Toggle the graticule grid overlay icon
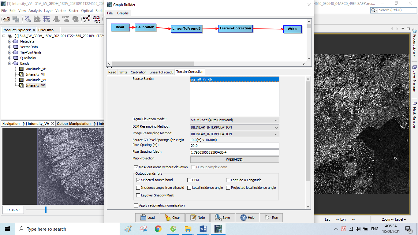Viewport: 418px width, 235px height. tap(47, 19)
